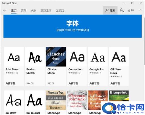The height and width of the screenshot is (115, 145).
Task: Switch to the 促销品 tab
Action: click(60, 11)
